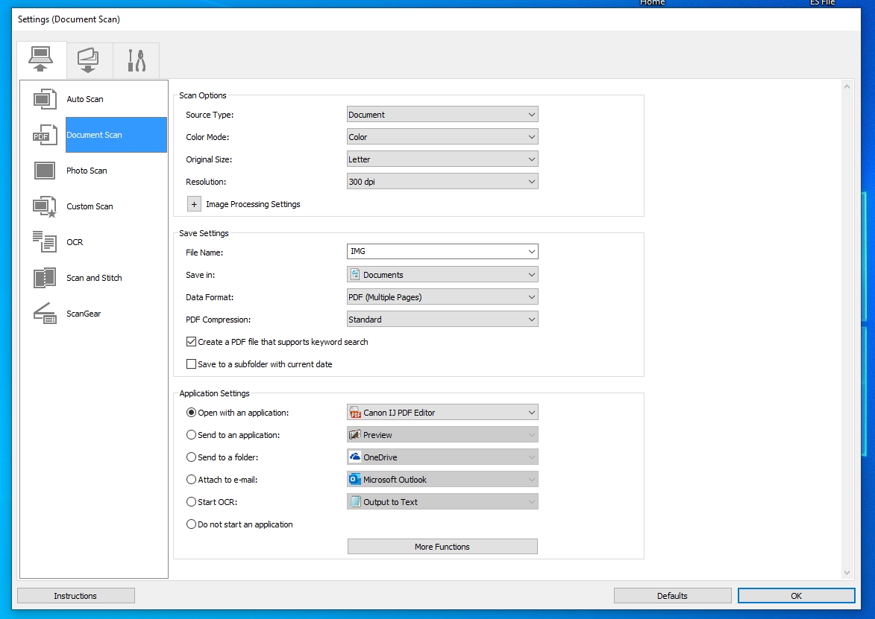Select the Attach to e-mail radio button
This screenshot has width=875, height=619.
click(x=192, y=480)
